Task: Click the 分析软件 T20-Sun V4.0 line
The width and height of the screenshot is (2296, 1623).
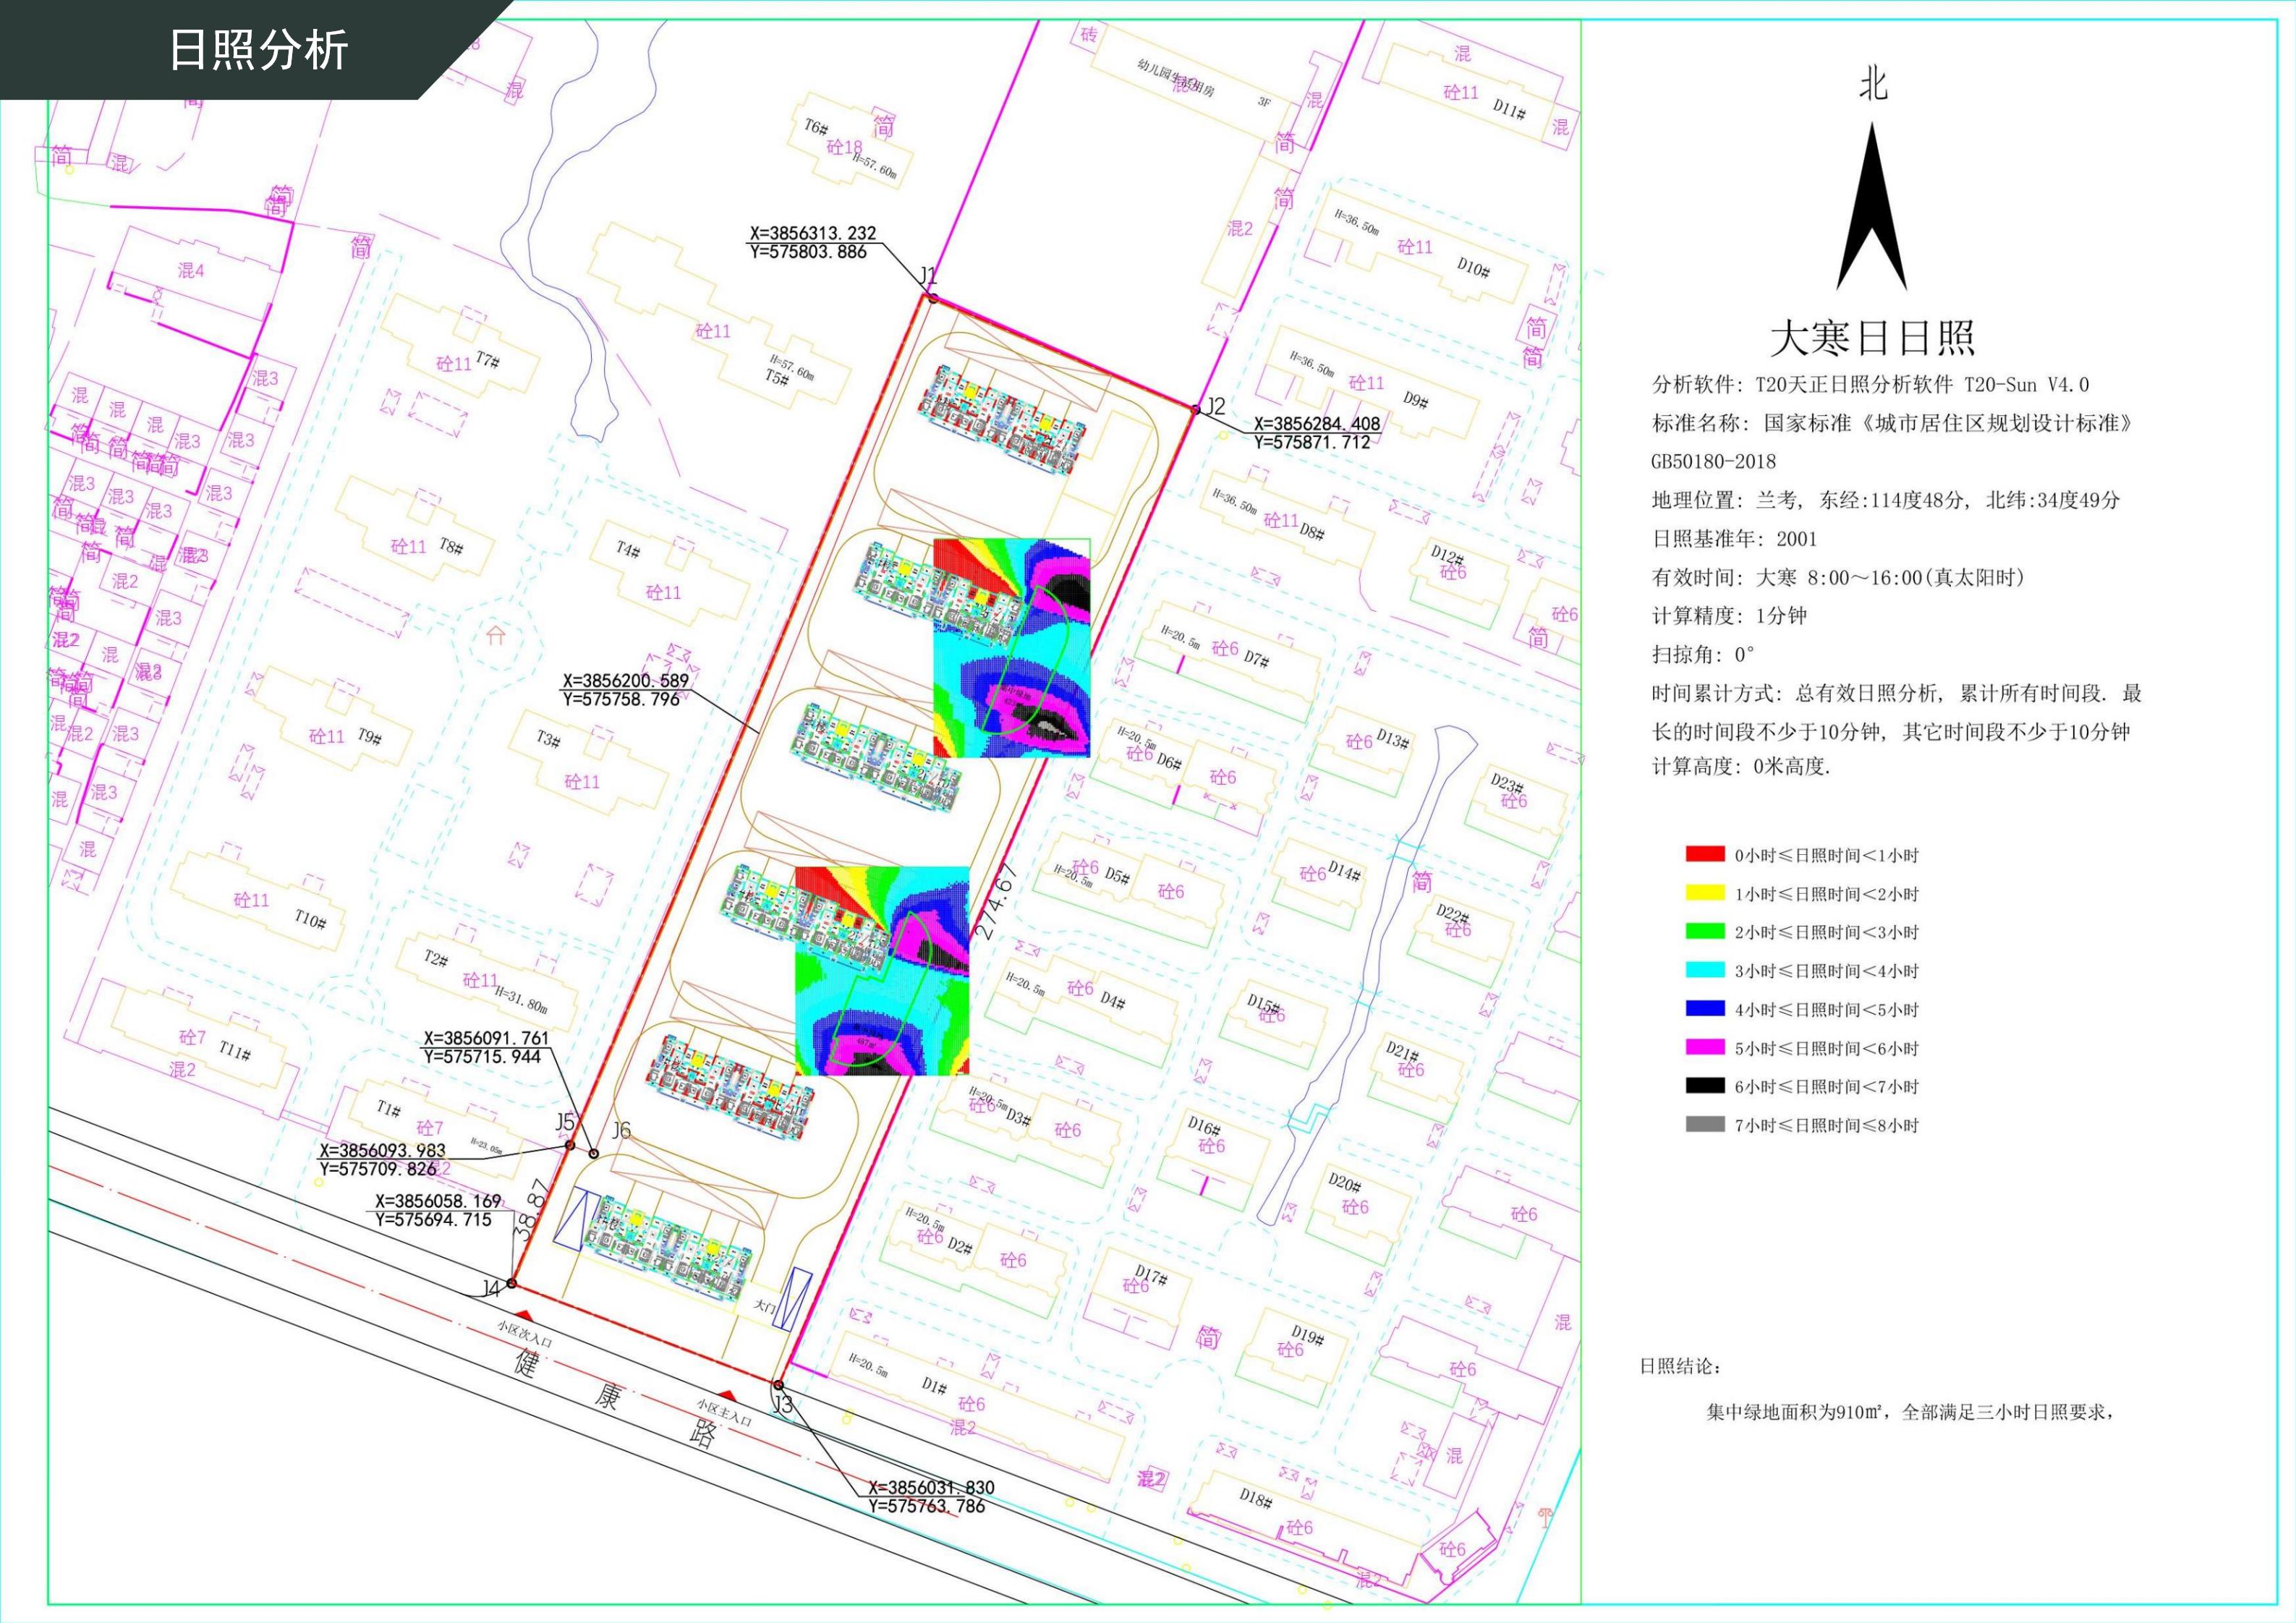Action: [1870, 385]
